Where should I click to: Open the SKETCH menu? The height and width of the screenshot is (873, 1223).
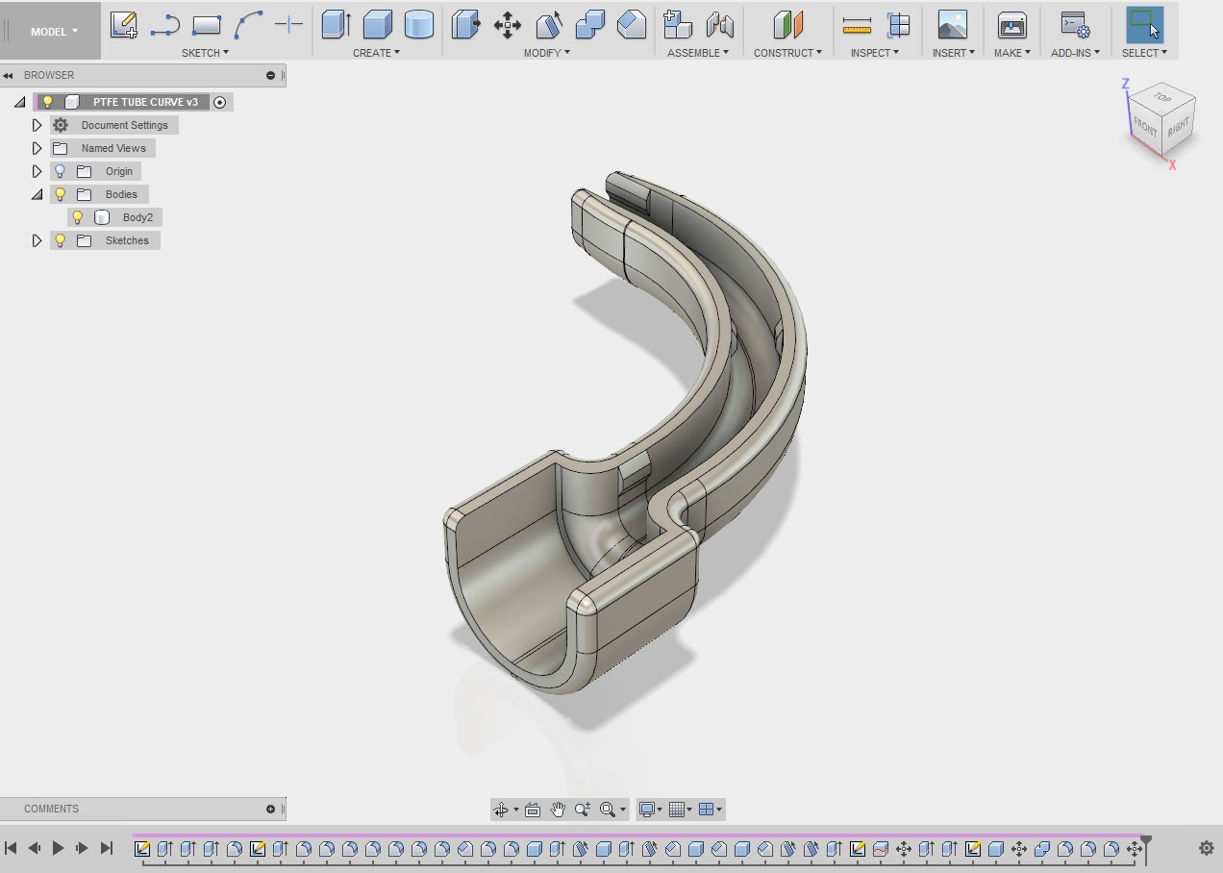click(205, 53)
